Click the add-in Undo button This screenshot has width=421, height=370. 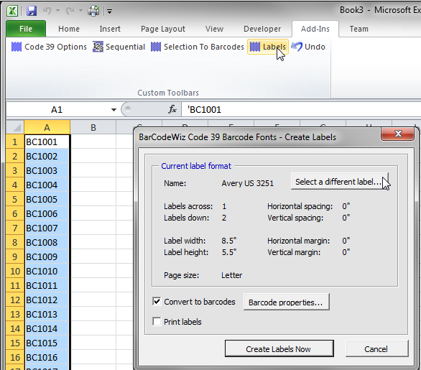click(308, 47)
